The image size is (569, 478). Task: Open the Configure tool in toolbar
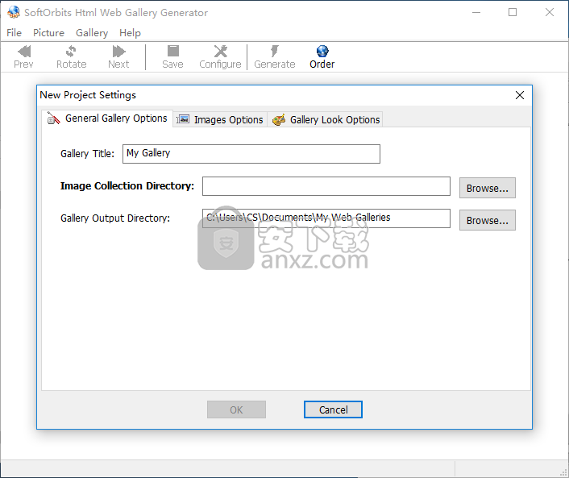[220, 56]
